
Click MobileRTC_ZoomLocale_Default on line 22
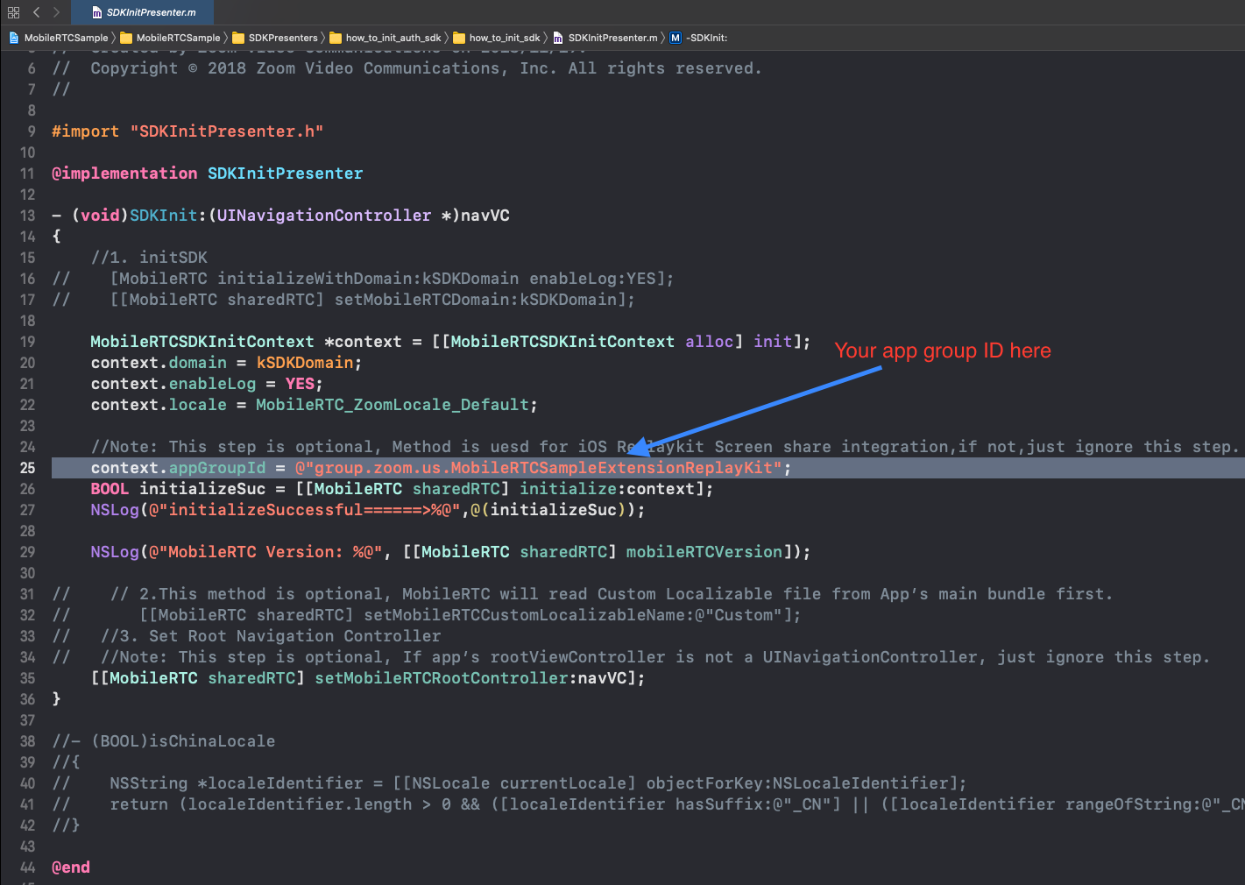[393, 405]
